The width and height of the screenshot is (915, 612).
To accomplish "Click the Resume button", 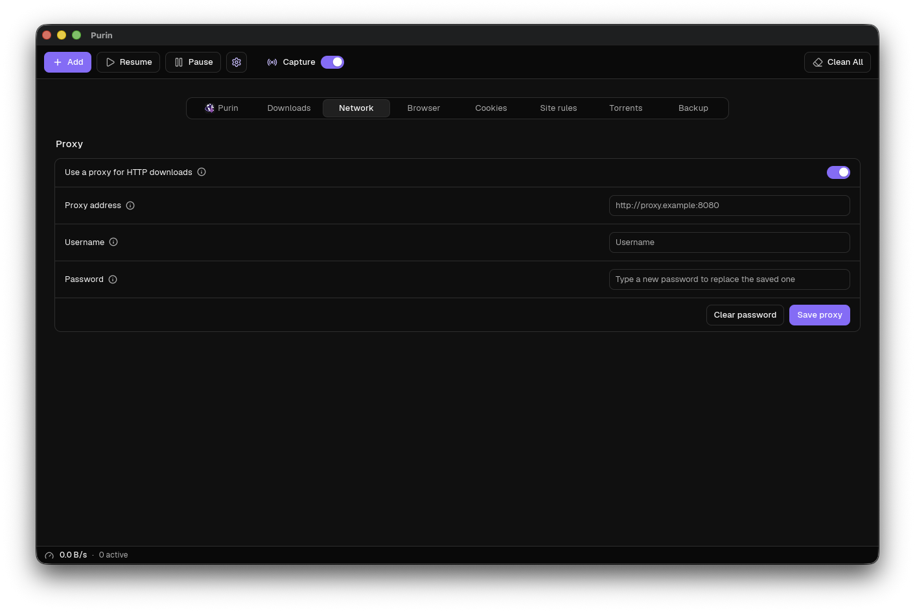I will pos(128,62).
